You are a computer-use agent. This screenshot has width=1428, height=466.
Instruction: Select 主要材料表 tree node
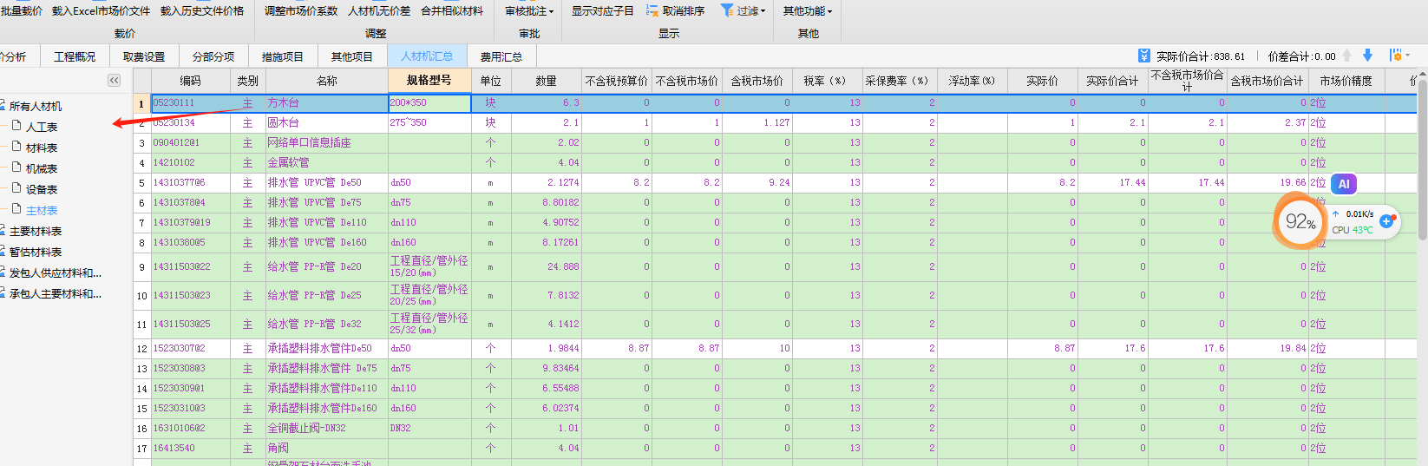tap(36, 231)
